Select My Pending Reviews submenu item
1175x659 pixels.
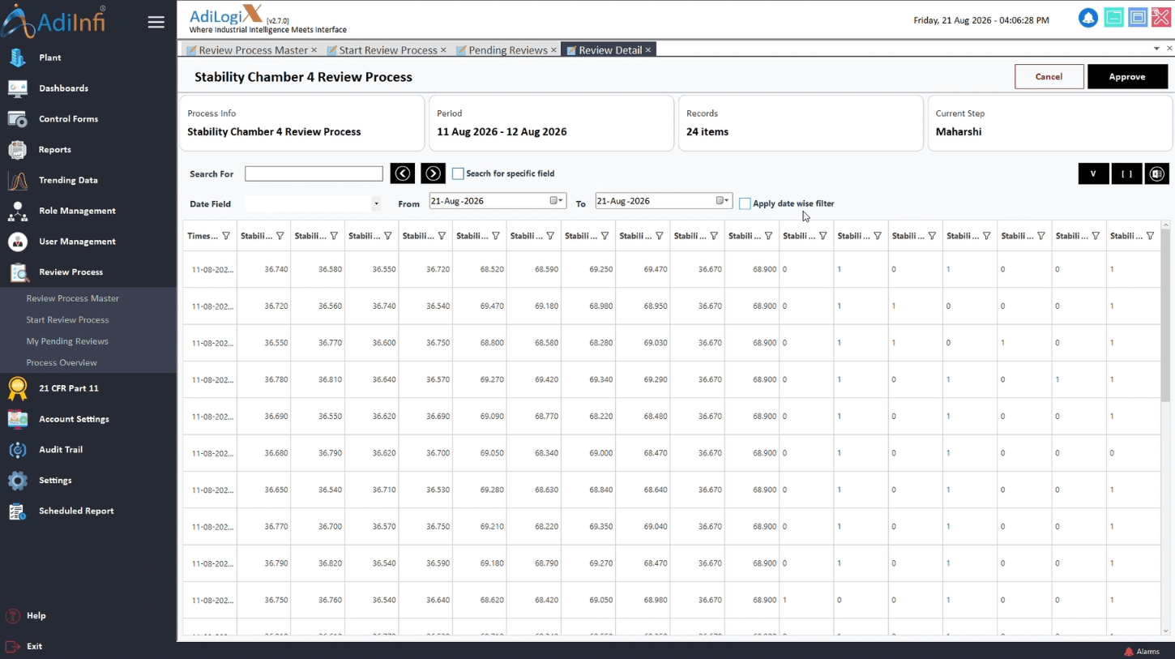pos(67,341)
